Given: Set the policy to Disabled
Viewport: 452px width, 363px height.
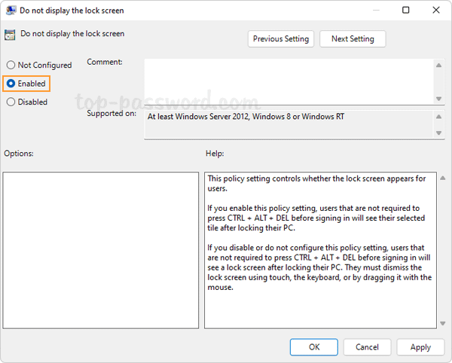Looking at the screenshot, I should [11, 102].
